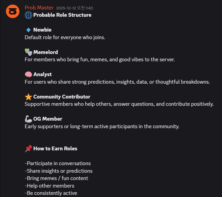Click the Prob Master orange avatar
The height and width of the screenshot is (197, 222).
click(x=13, y=11)
